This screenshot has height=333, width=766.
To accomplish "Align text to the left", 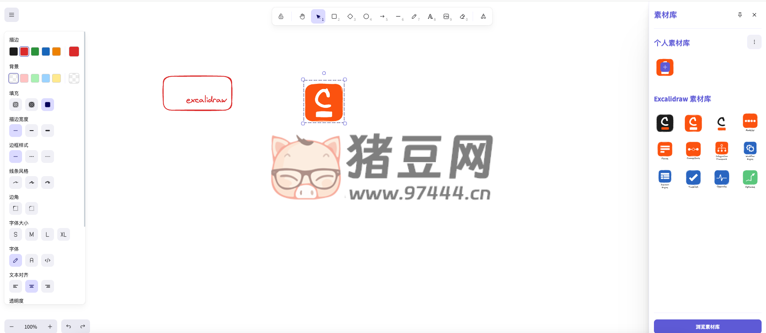I will pyautogui.click(x=16, y=286).
